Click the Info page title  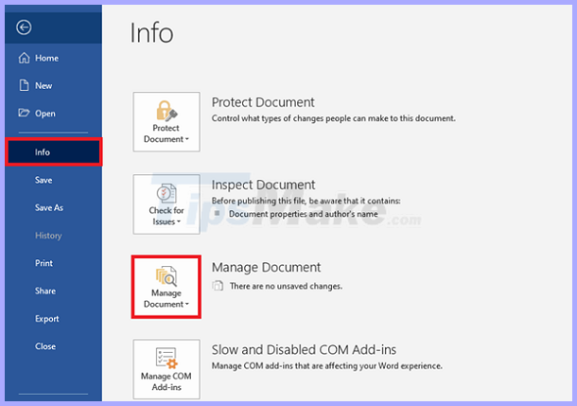tap(151, 33)
